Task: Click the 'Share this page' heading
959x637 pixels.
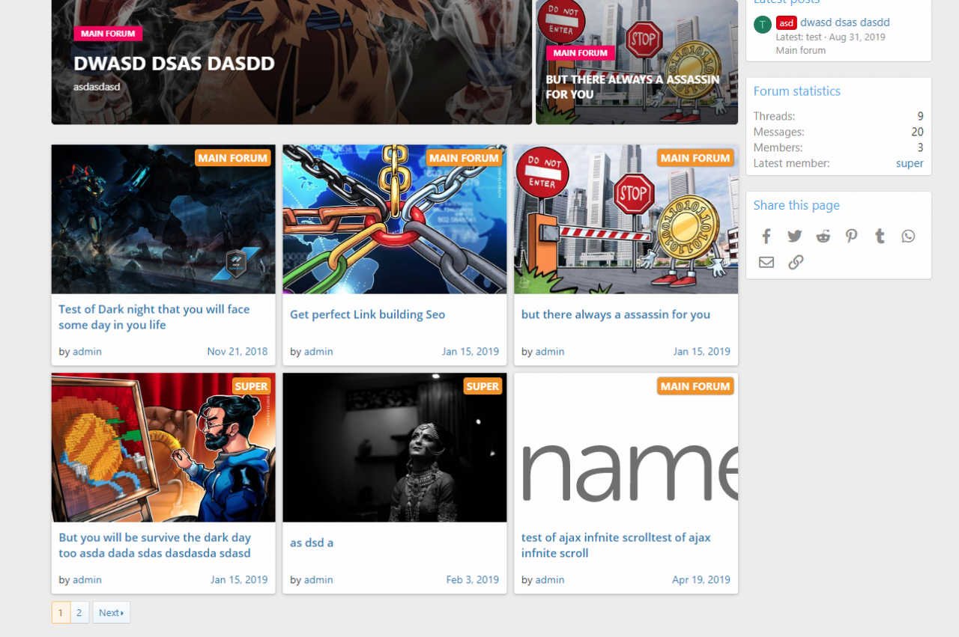Action: pyautogui.click(x=796, y=205)
